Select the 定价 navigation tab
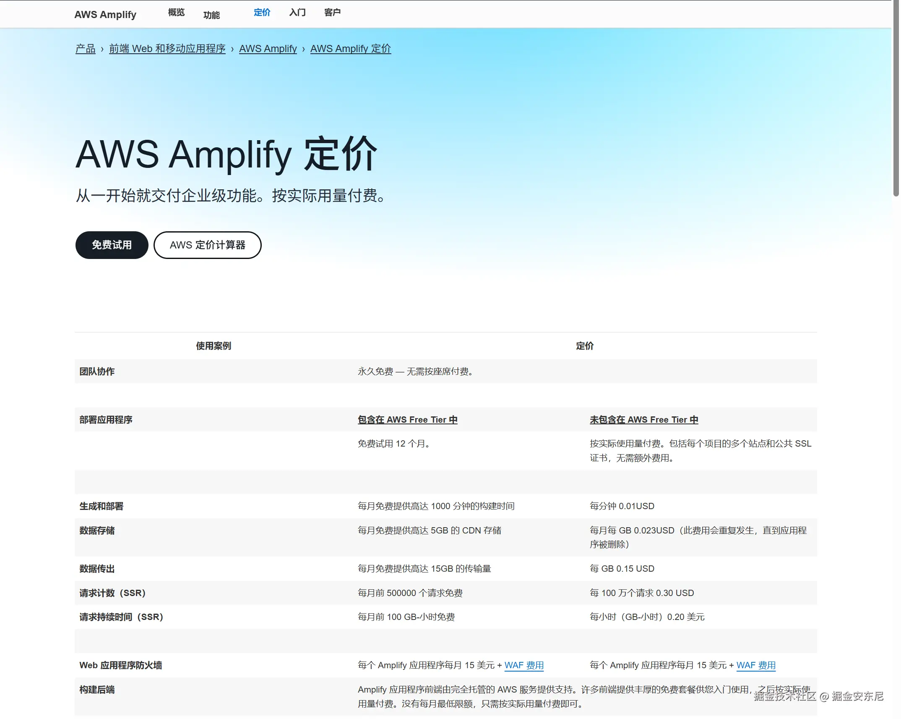The width and height of the screenshot is (901, 719). [262, 13]
